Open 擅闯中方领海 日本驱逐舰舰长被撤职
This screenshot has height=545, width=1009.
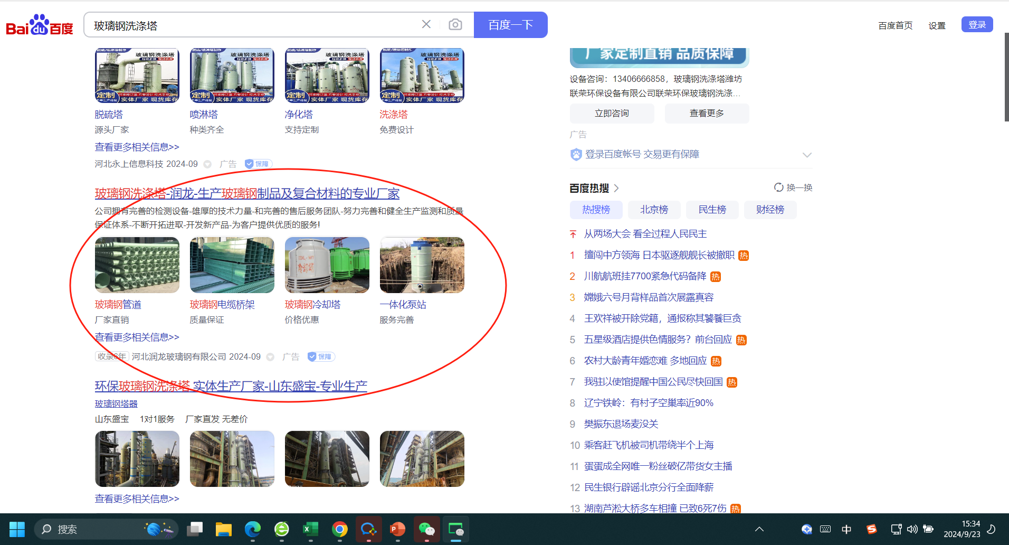[x=659, y=255]
